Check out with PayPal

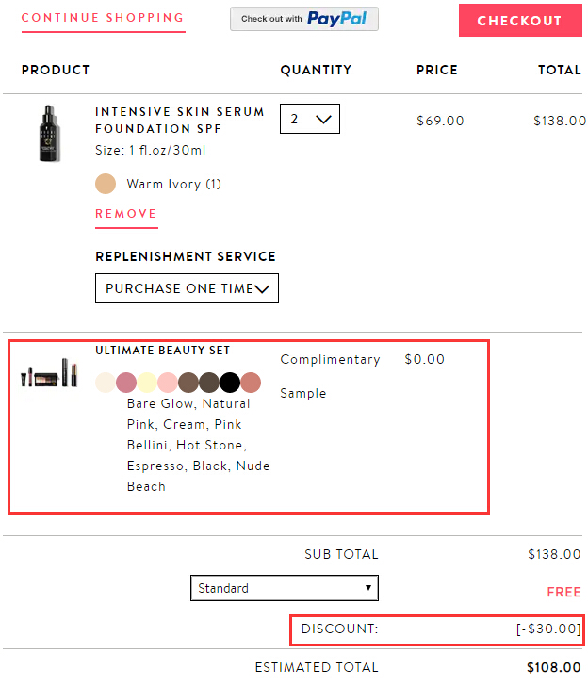304,19
